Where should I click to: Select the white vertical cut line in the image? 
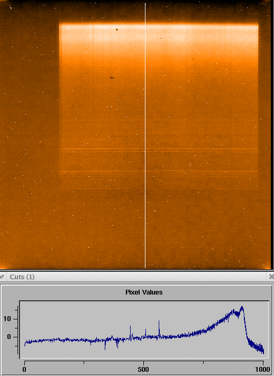tap(145, 136)
